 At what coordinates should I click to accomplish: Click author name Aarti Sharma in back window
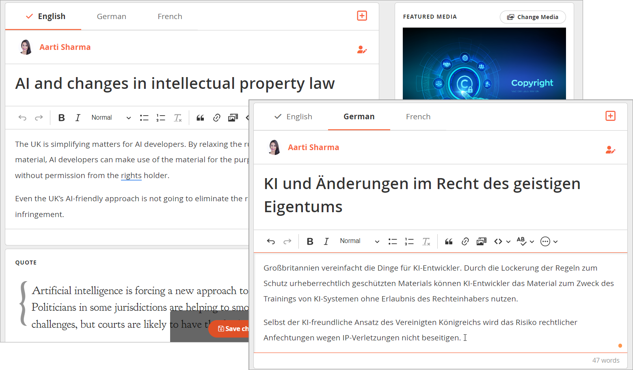tap(65, 47)
